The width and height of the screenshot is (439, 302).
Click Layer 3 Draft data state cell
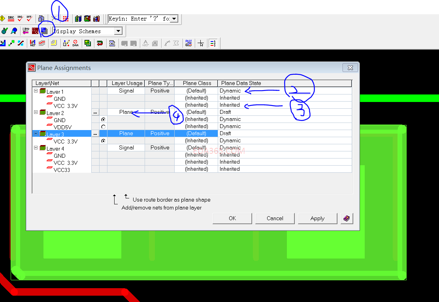point(285,133)
